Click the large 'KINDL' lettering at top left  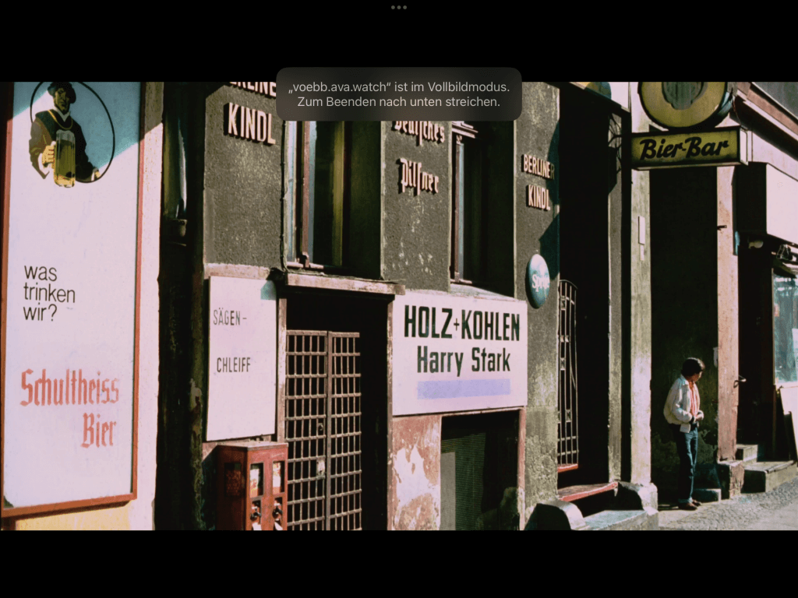coord(250,124)
